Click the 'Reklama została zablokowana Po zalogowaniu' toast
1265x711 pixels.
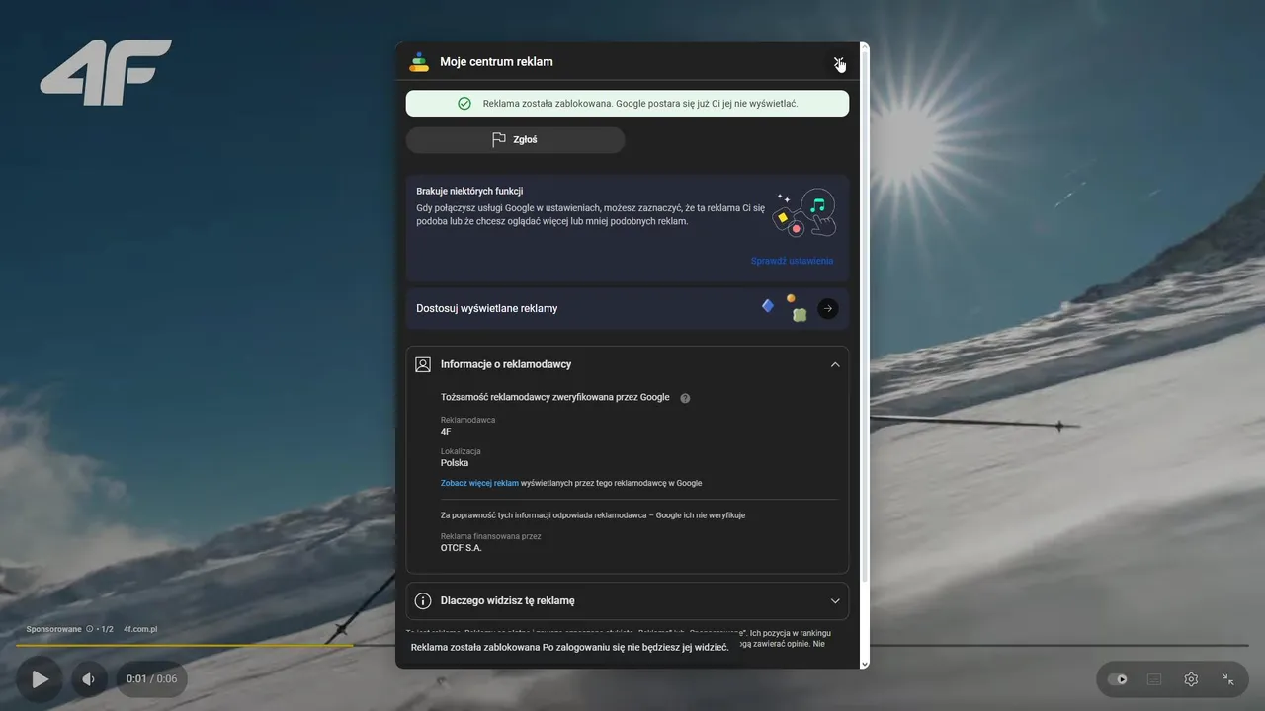coord(570,647)
